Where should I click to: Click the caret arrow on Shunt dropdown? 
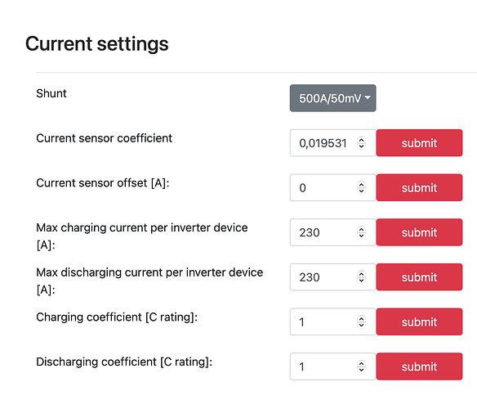click(368, 97)
